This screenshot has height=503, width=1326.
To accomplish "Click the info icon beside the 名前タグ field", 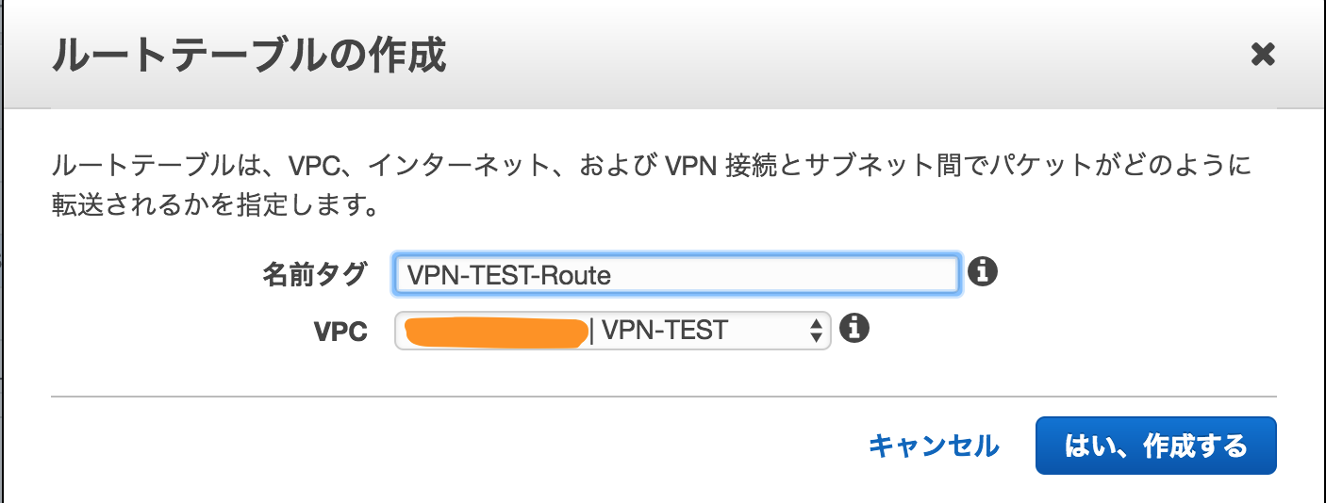I will [x=982, y=272].
